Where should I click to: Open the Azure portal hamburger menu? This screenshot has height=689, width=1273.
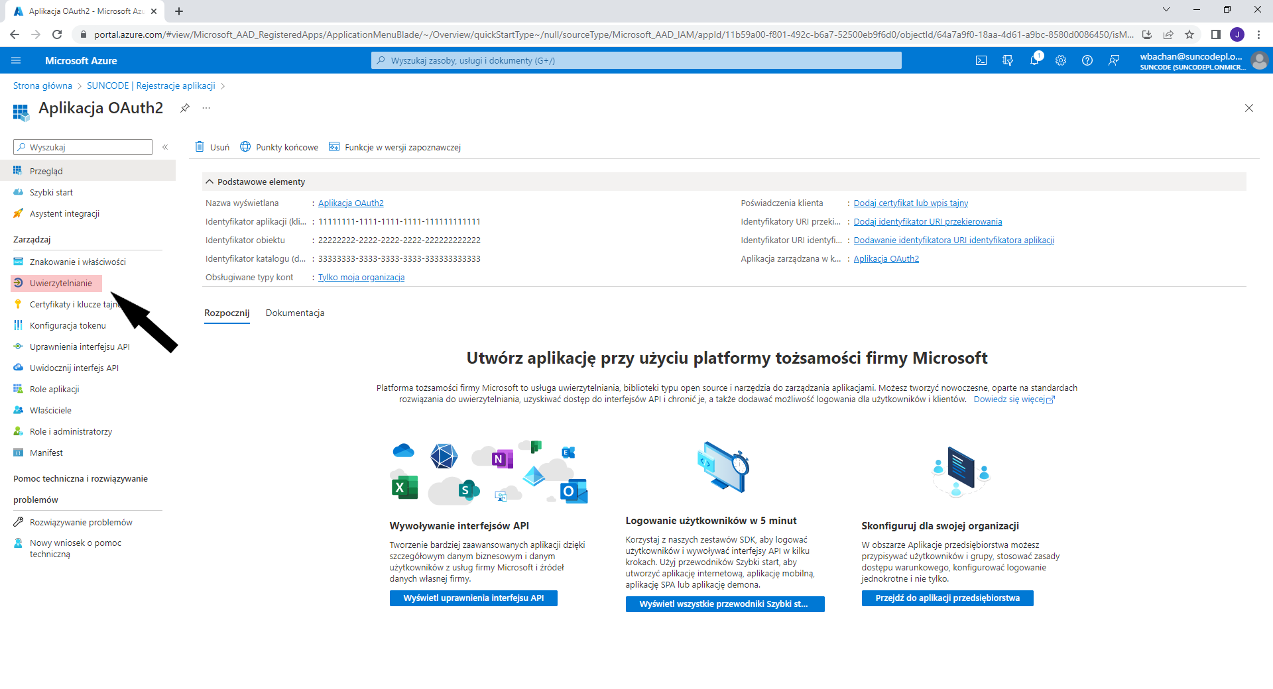click(16, 60)
